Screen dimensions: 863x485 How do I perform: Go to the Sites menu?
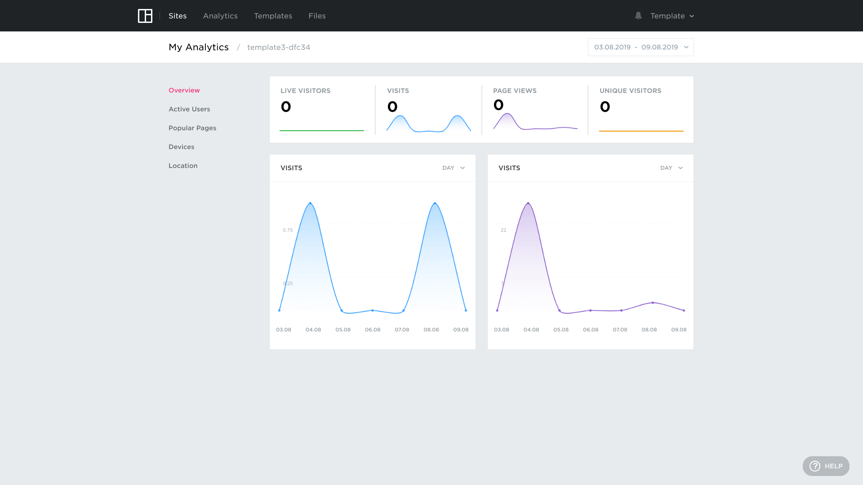tap(178, 16)
